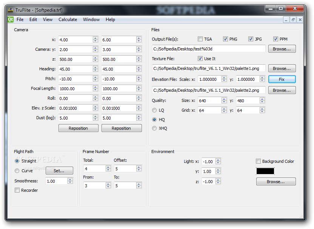This screenshot has height=229, width=314.
Task: Enable the Background Color checkbox
Action: click(258, 161)
